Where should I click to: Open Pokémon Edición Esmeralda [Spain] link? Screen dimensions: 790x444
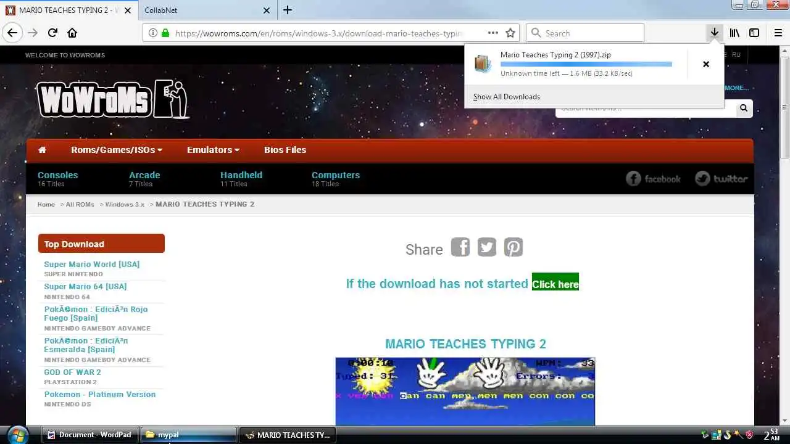point(86,345)
